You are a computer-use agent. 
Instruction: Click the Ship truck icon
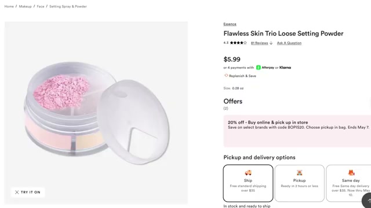(248, 173)
